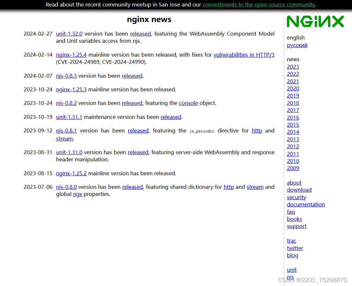Open the ngx properties link
This screenshot has height=286, width=352.
[x=77, y=194]
